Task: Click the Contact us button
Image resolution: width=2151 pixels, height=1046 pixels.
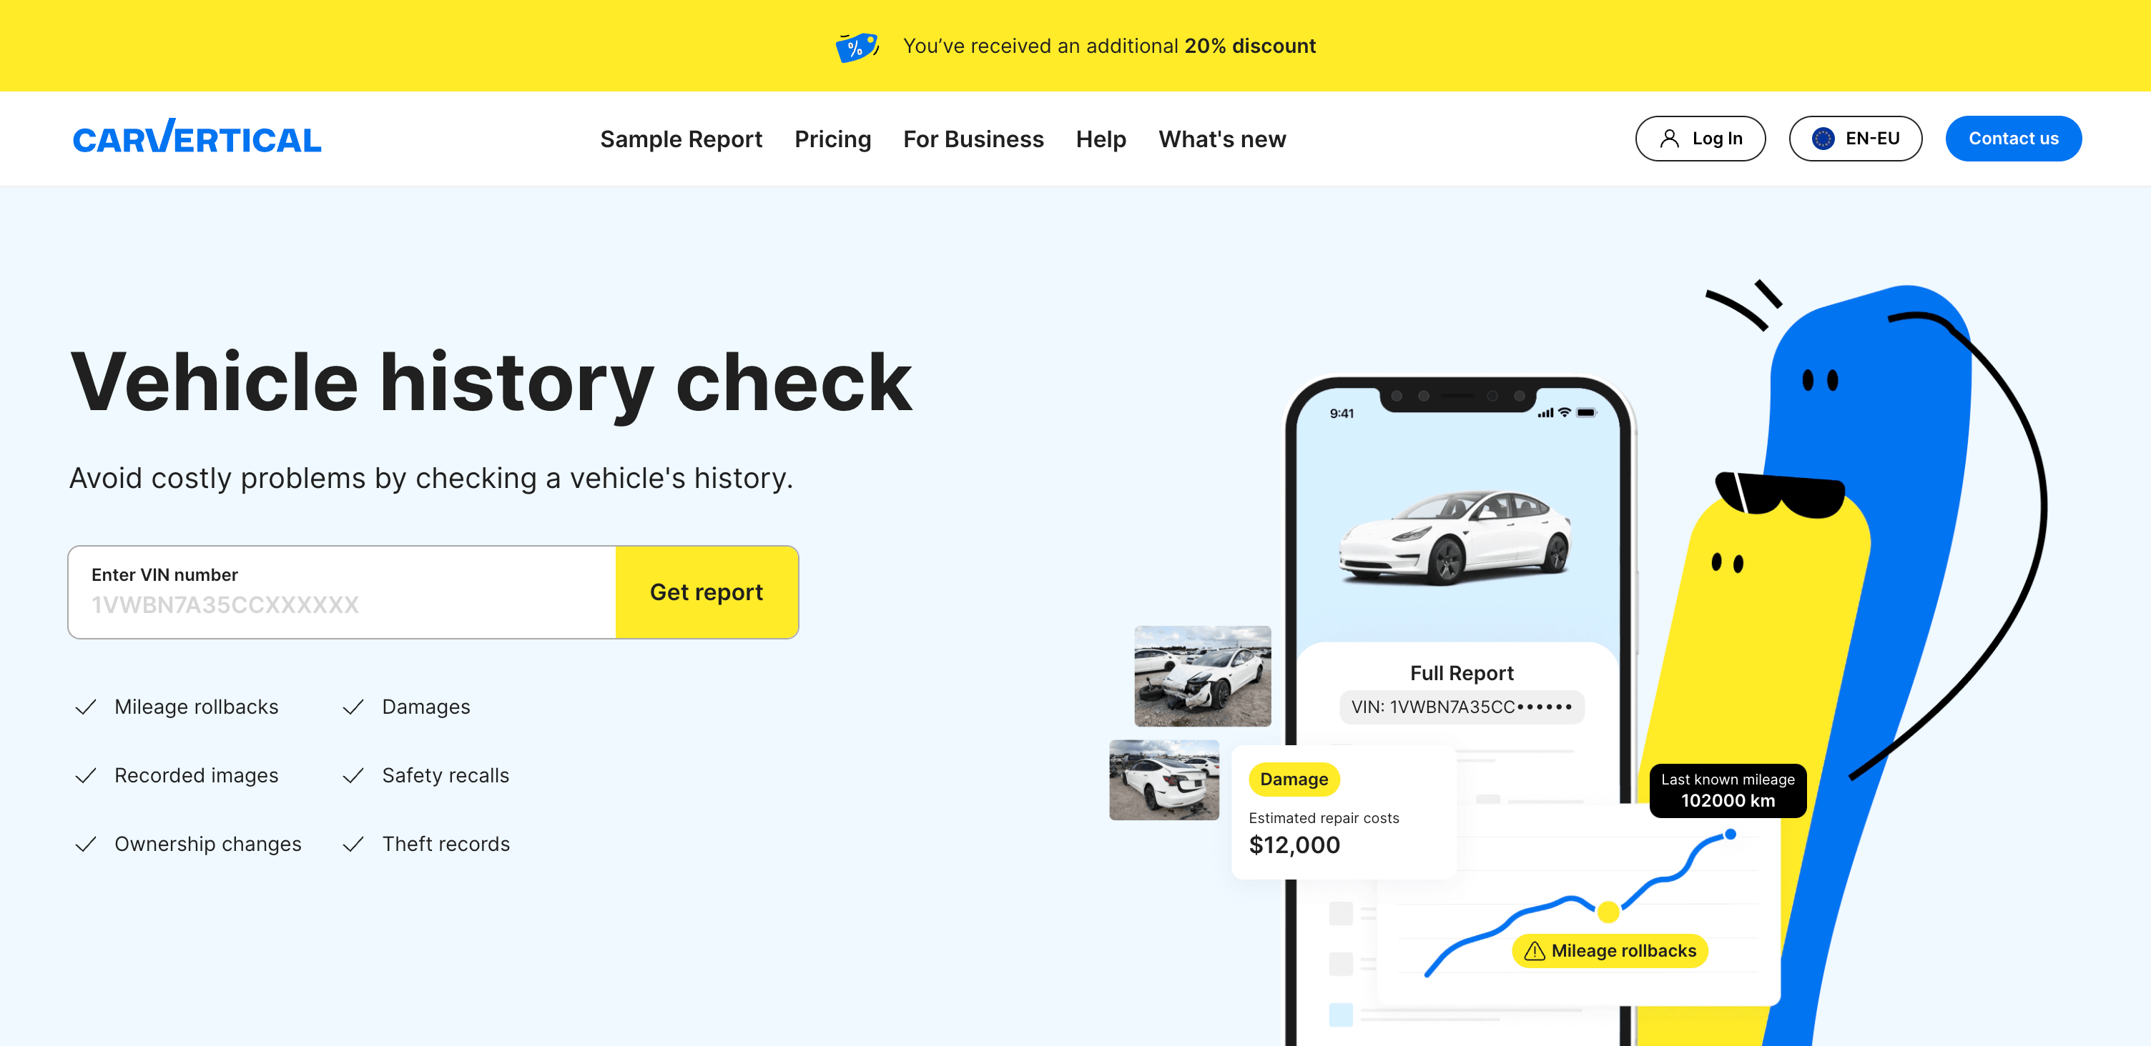Action: click(x=2012, y=137)
